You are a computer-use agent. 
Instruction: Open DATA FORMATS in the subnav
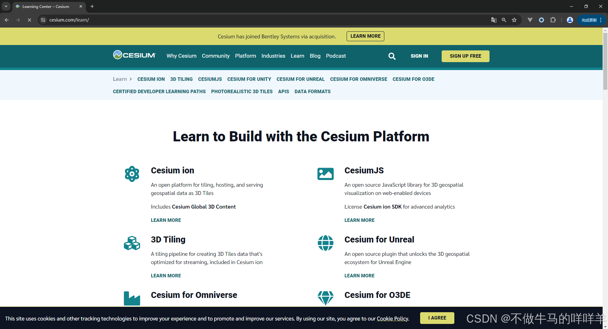[x=312, y=92]
